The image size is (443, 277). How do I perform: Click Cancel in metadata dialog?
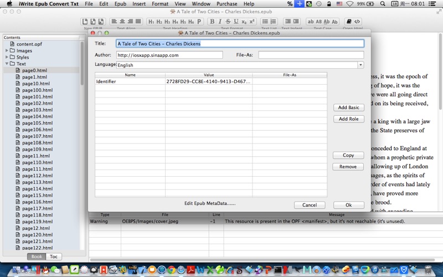coord(310,205)
